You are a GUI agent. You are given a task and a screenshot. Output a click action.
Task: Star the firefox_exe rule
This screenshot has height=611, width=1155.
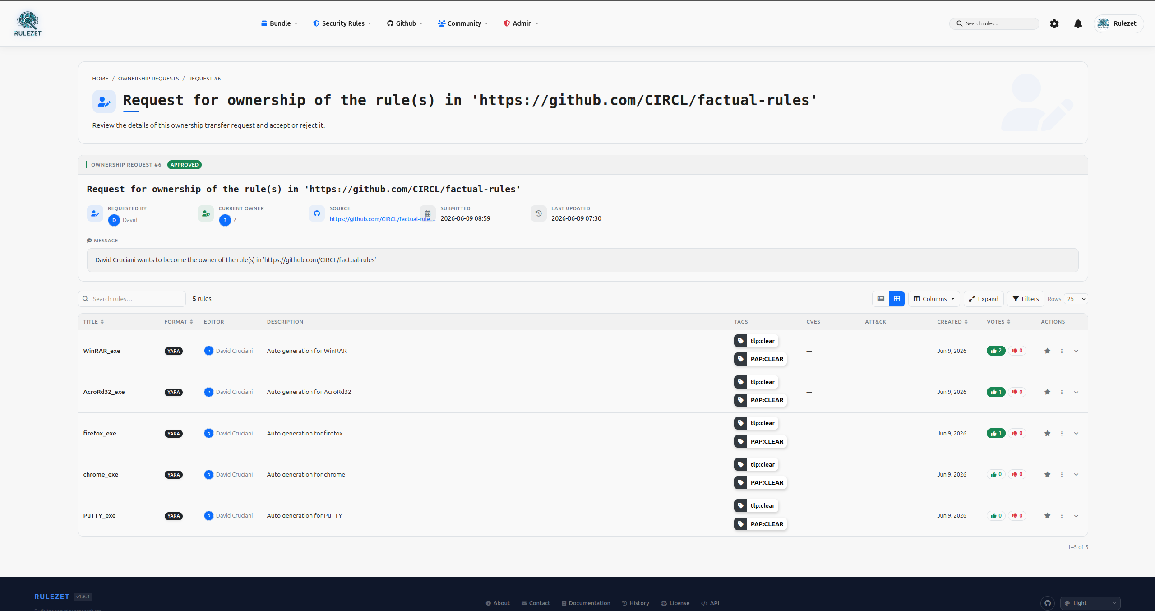tap(1047, 433)
